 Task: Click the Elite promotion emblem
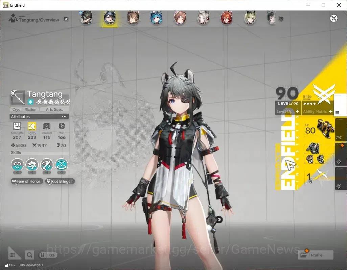(x=324, y=94)
